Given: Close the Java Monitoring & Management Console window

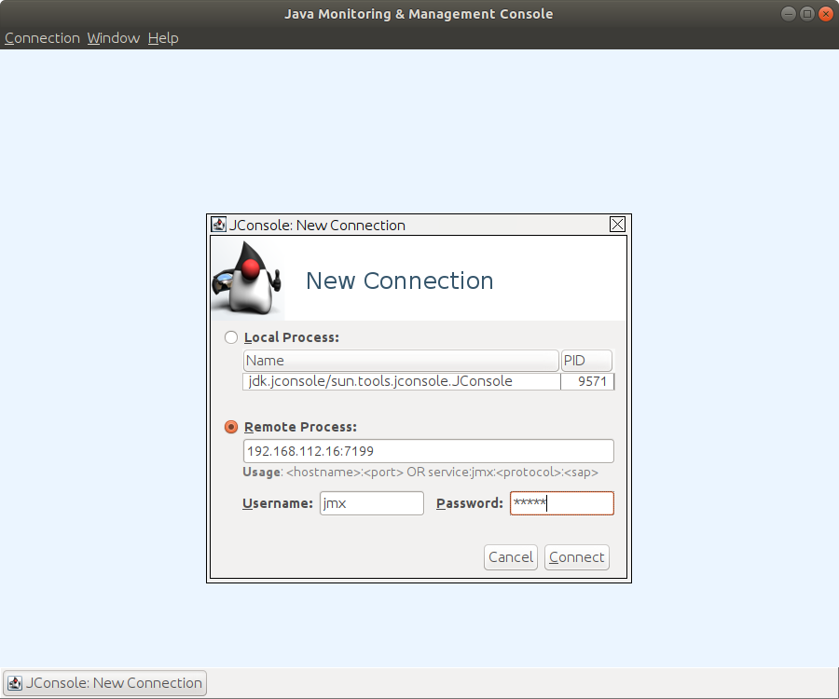Looking at the screenshot, I should (826, 14).
